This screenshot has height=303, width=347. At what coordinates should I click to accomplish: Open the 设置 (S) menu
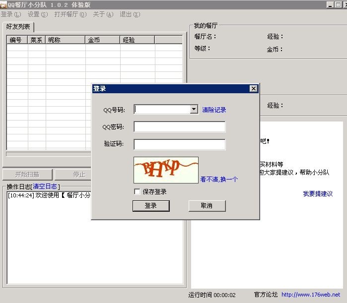coord(38,14)
